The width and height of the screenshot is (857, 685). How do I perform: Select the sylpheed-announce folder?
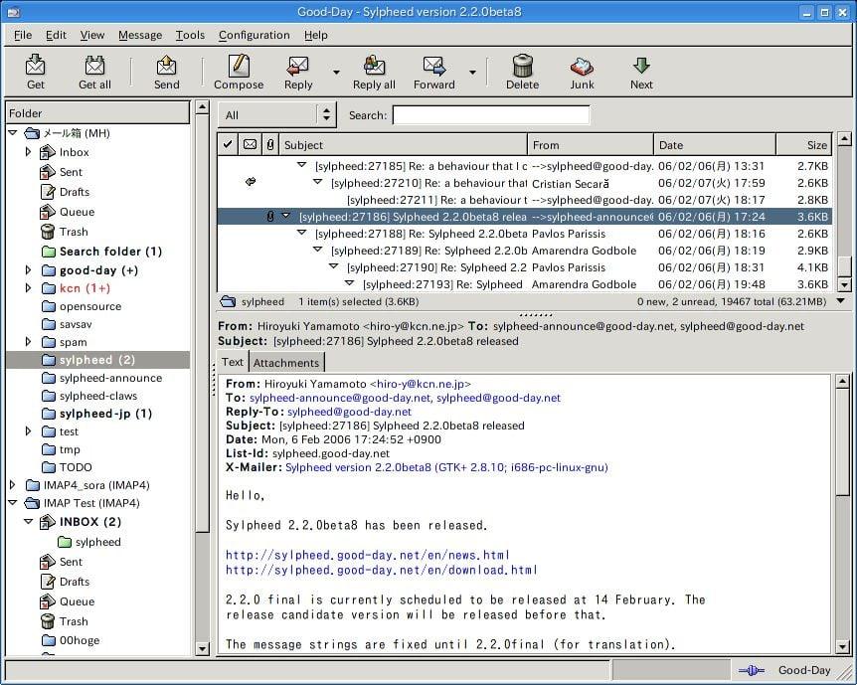coord(110,379)
